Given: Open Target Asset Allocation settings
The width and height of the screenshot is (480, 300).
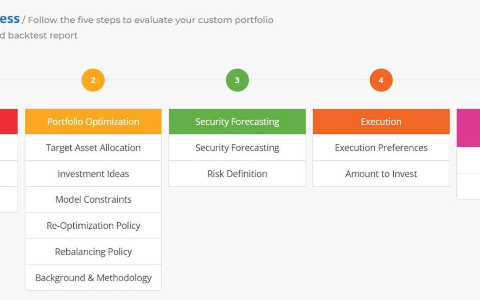Looking at the screenshot, I should [93, 147].
